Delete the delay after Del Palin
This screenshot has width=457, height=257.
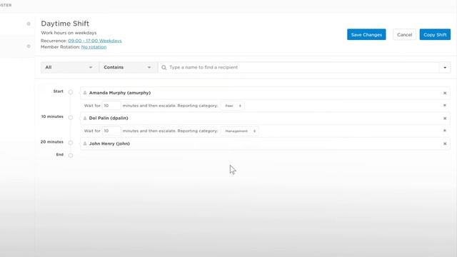click(x=445, y=131)
